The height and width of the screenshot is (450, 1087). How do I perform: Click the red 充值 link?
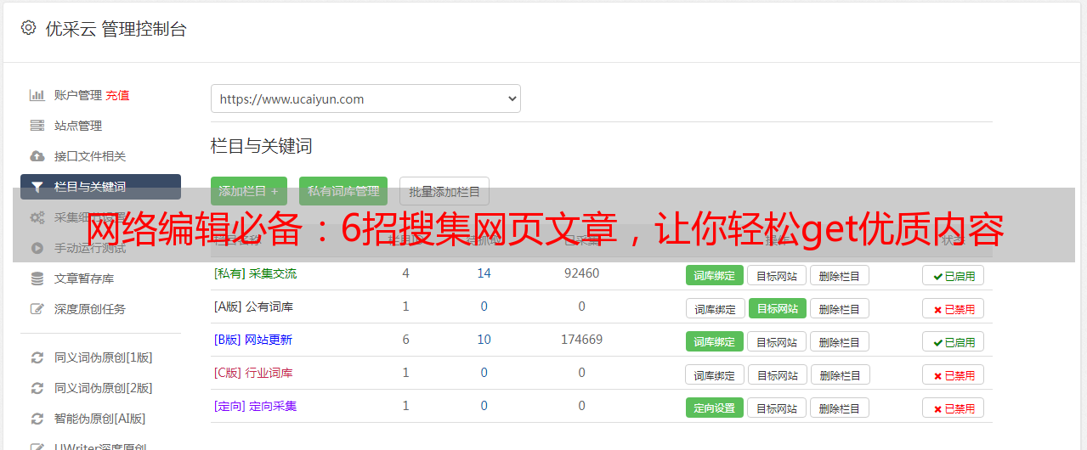point(117,95)
